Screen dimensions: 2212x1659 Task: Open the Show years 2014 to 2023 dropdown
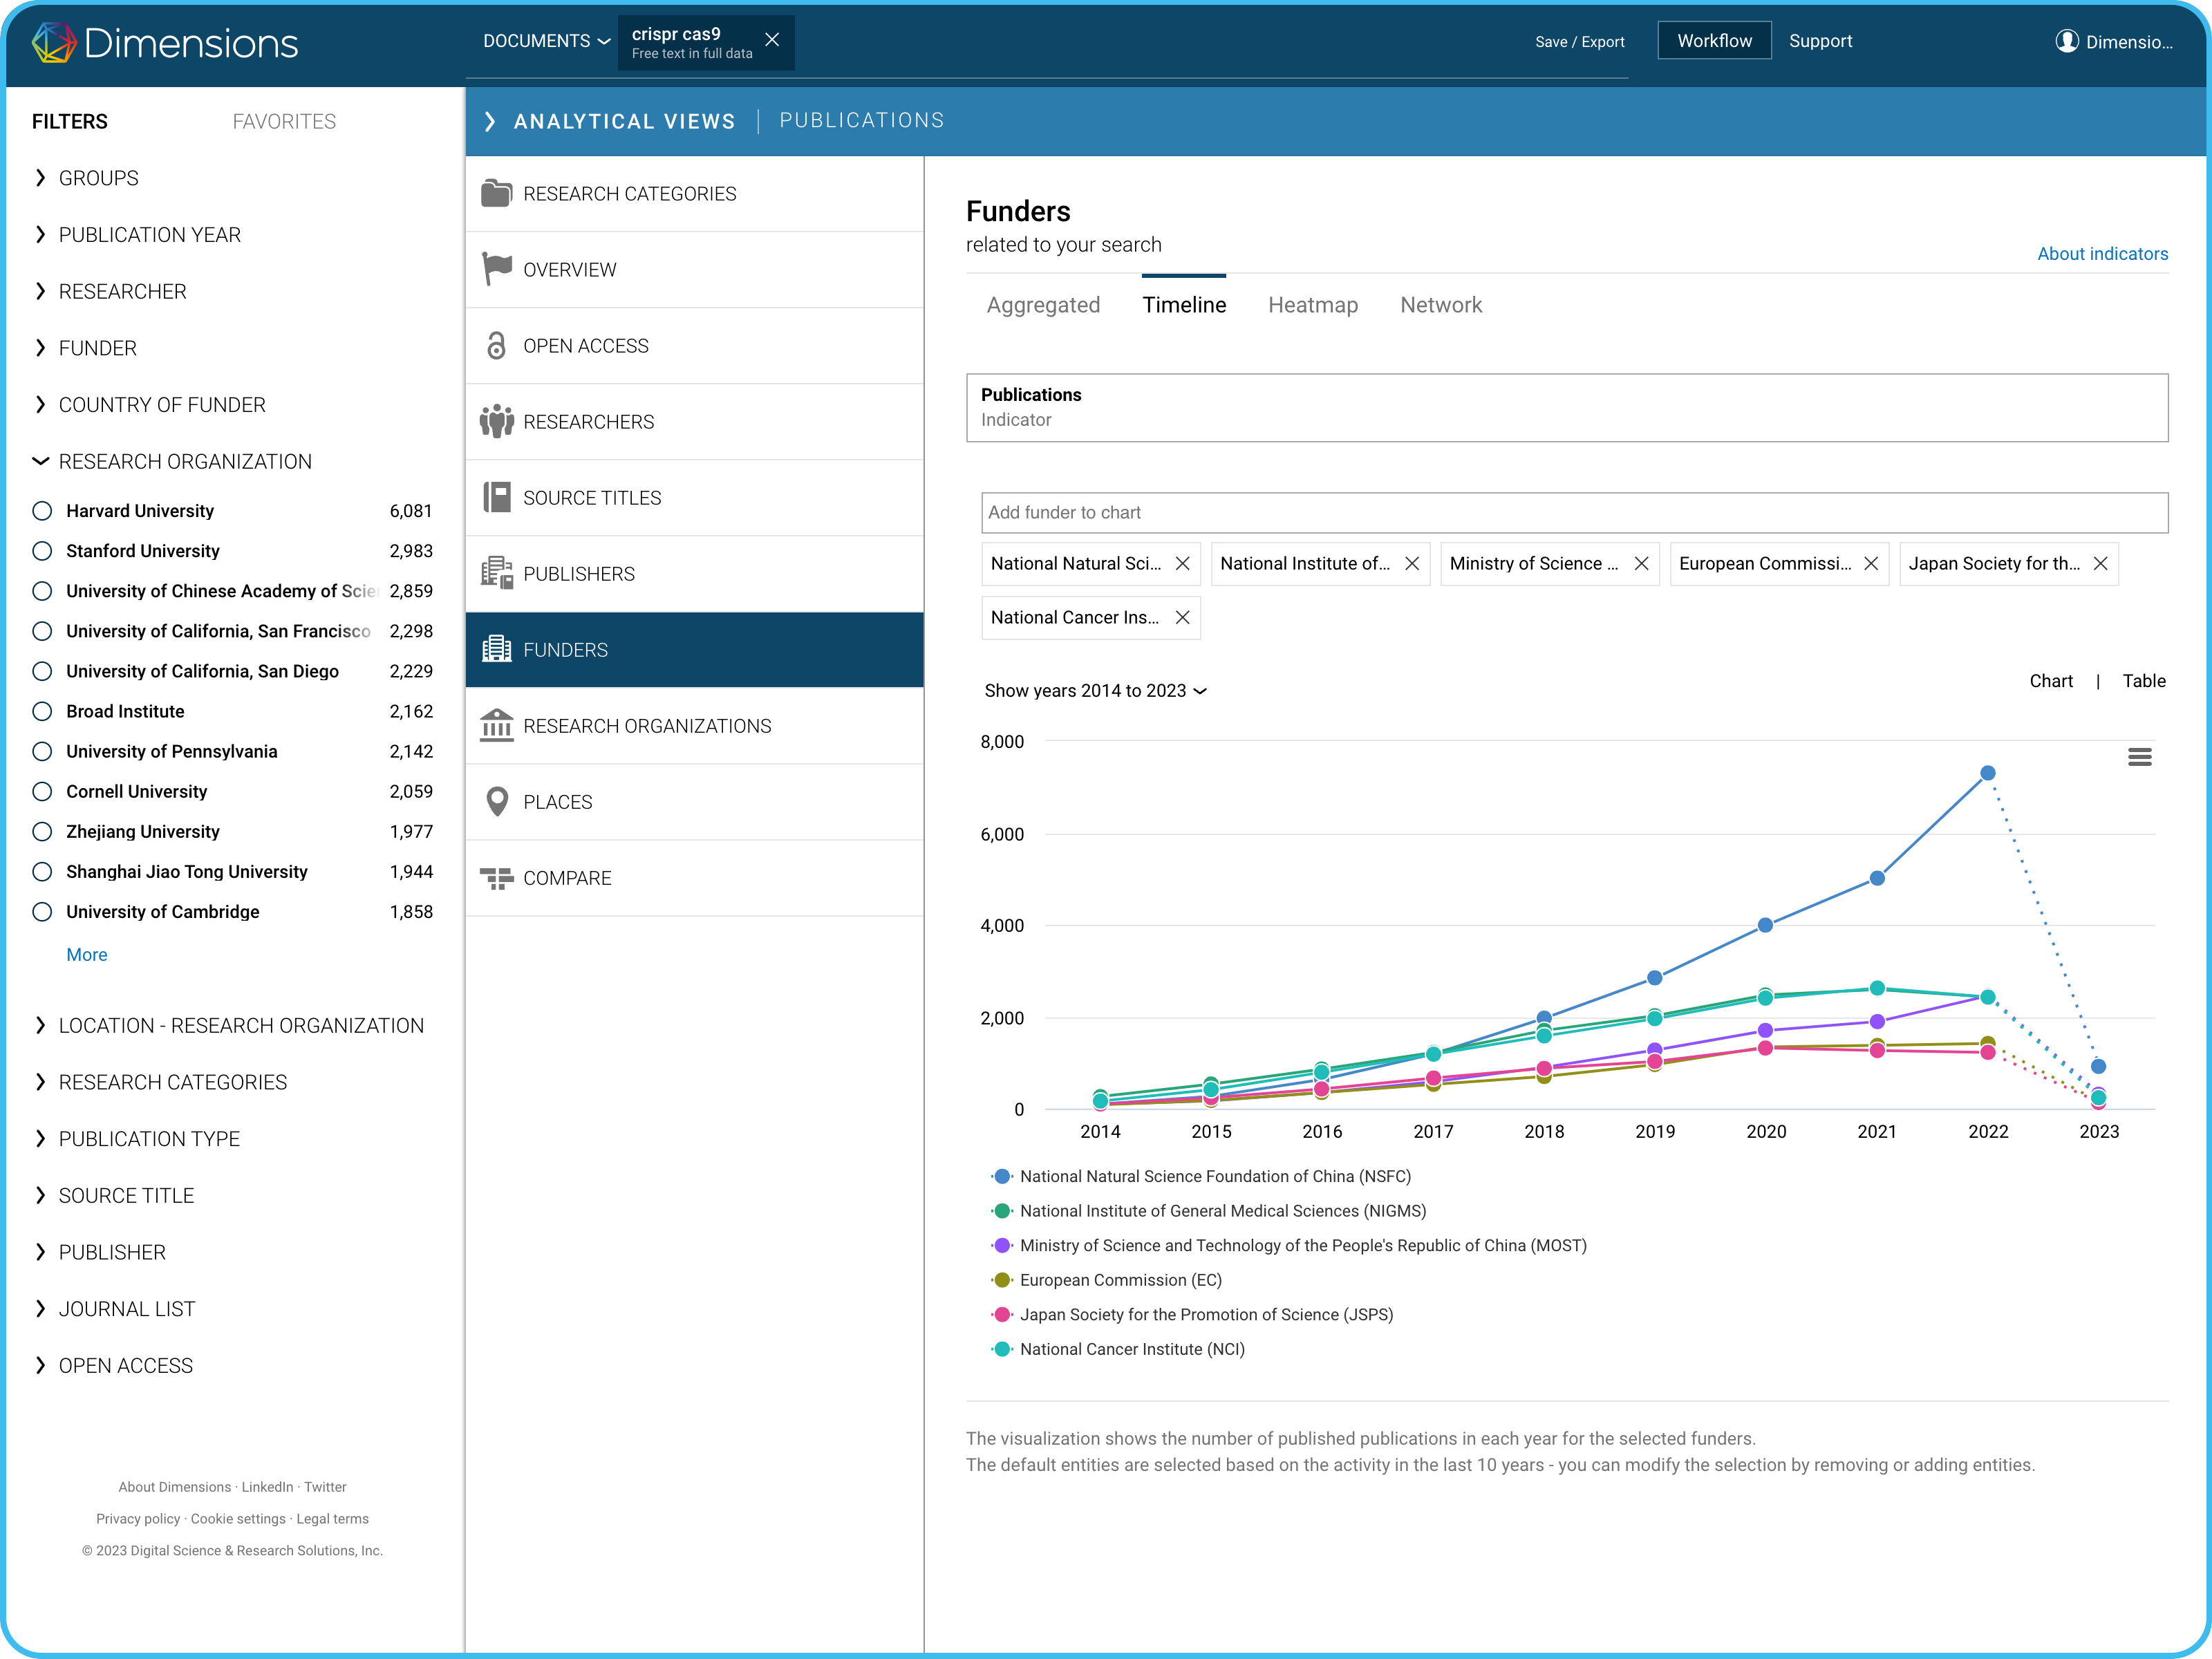pyautogui.click(x=1095, y=691)
